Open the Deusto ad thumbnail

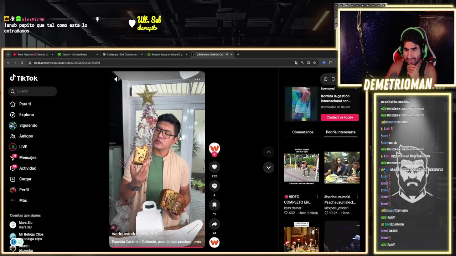click(301, 104)
